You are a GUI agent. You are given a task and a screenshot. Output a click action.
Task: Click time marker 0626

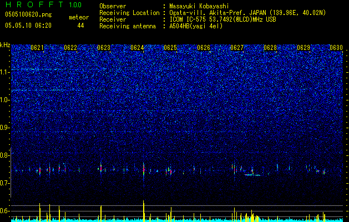[204, 48]
